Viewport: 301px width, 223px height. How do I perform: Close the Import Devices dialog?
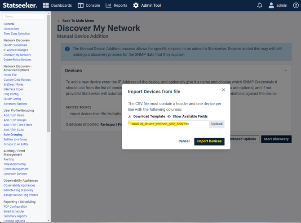[223, 90]
